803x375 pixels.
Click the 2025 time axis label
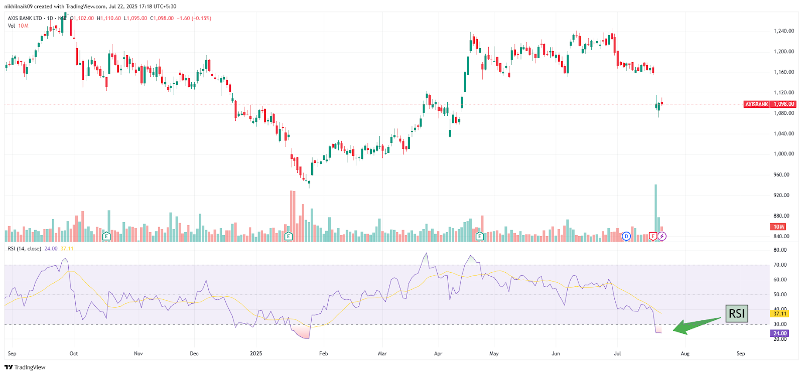click(x=256, y=353)
